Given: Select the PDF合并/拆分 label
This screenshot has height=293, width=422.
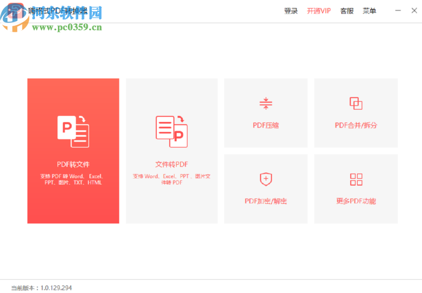Looking at the screenshot, I should (356, 125).
